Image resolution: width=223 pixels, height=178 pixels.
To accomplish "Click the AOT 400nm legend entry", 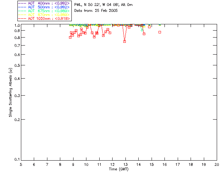I will click(44, 3).
